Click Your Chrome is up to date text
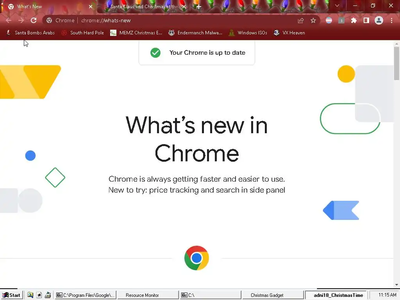Screen dimensions: 400x300 click(207, 53)
